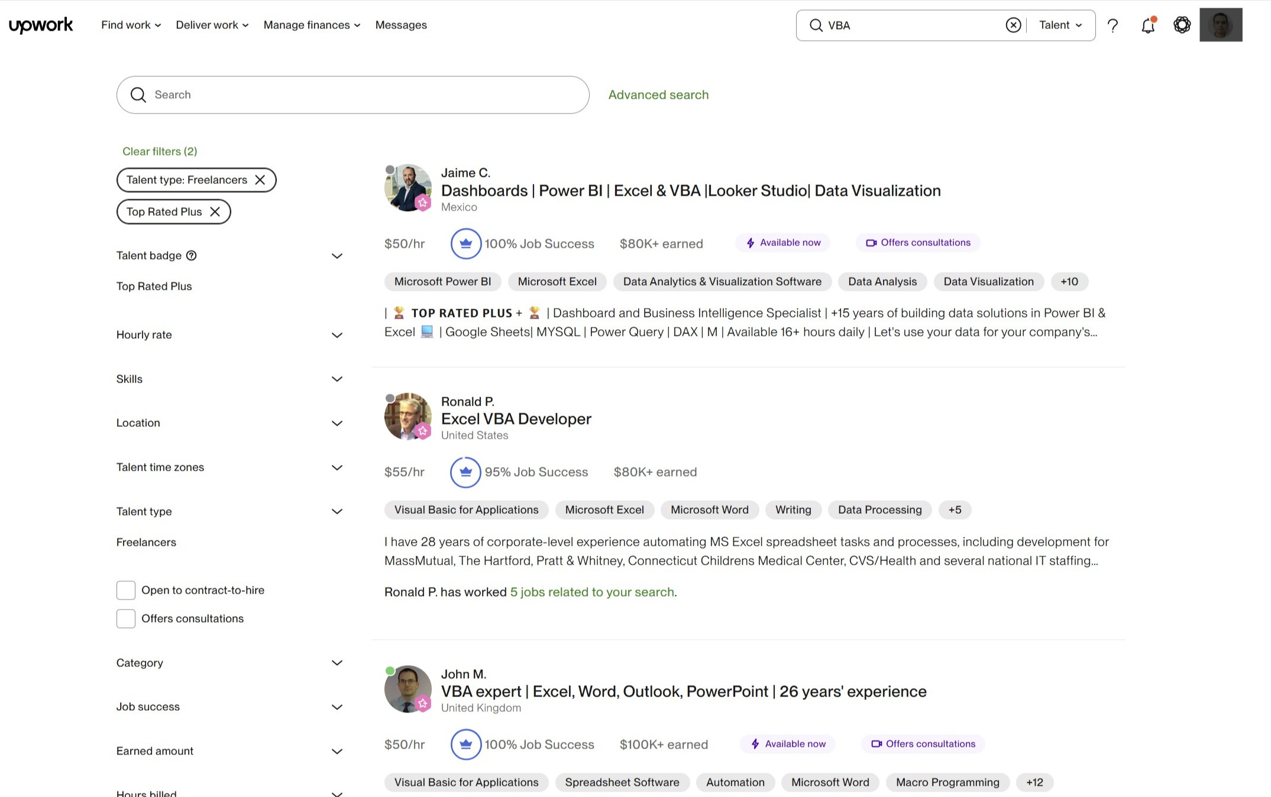1271x797 pixels.
Task: Click the Automation skill tag
Action: pos(735,782)
